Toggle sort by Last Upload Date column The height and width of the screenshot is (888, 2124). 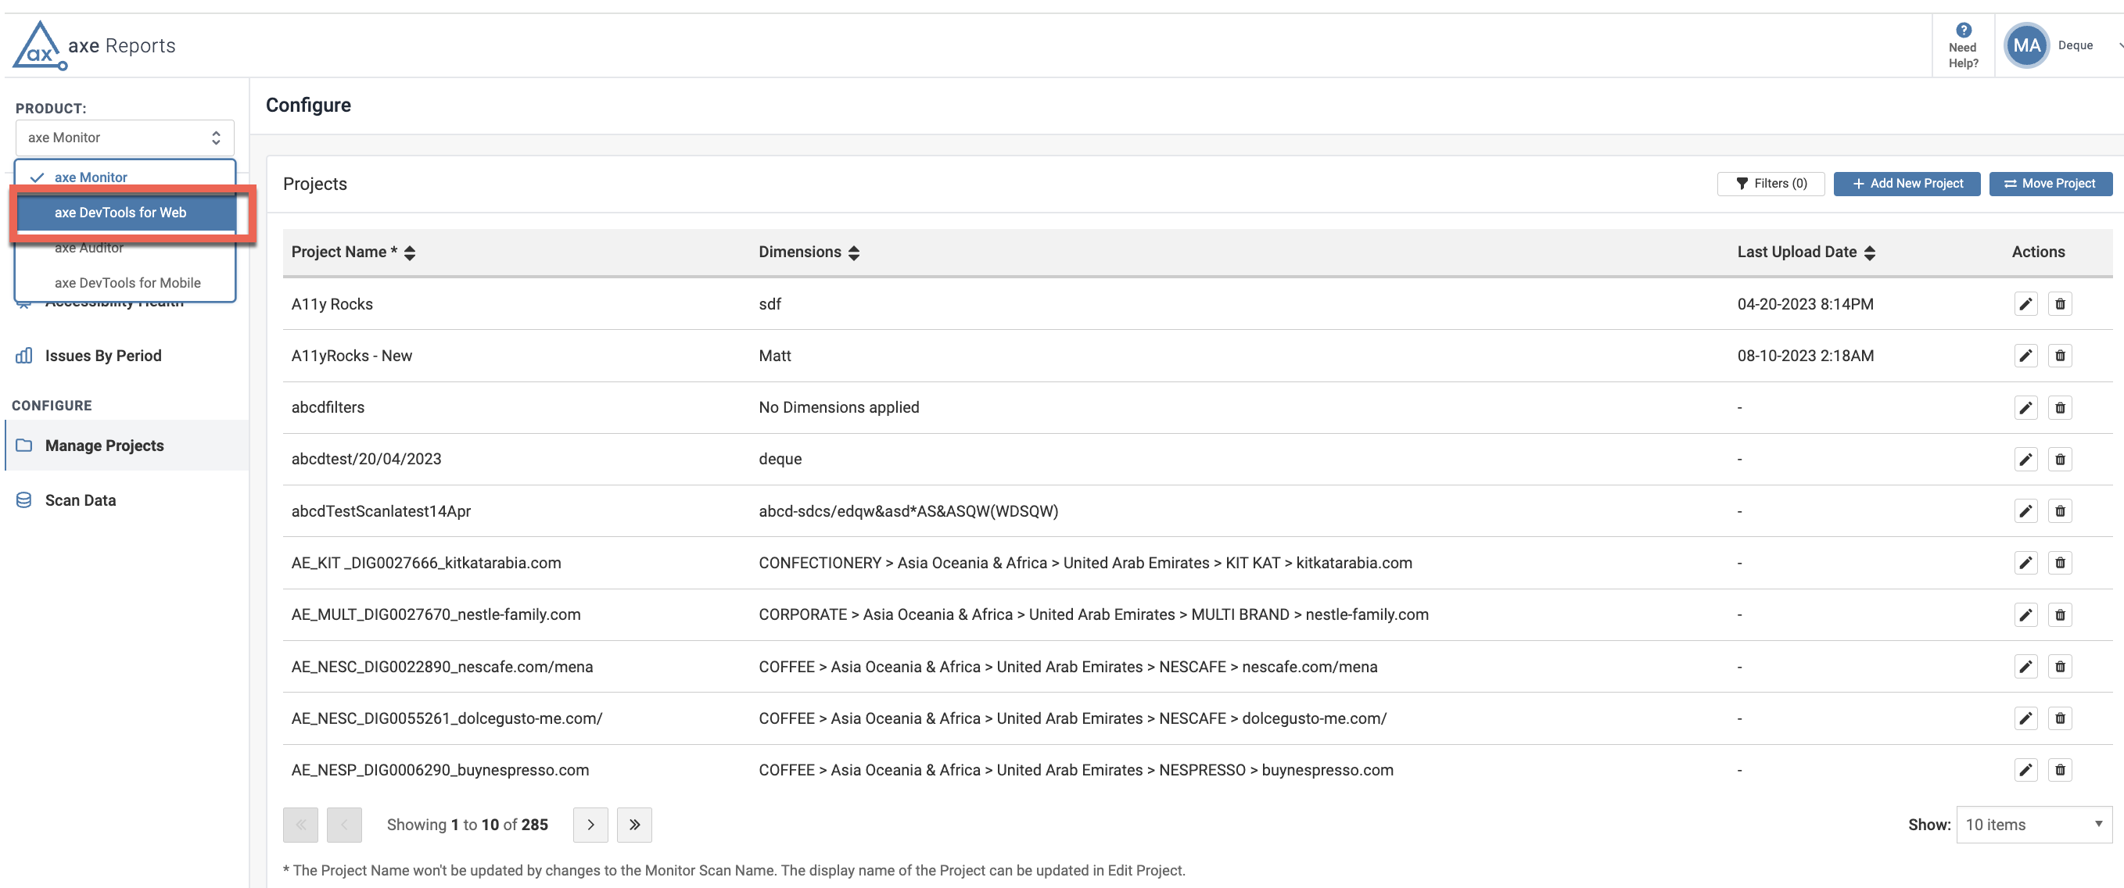tap(1870, 252)
